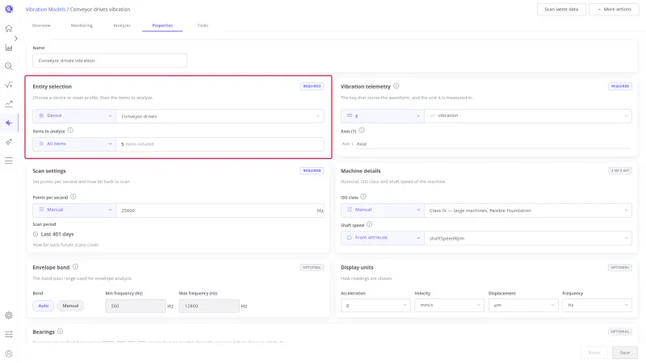Click the app logo at top left
This screenshot has height=363, width=646.
coord(9,9)
